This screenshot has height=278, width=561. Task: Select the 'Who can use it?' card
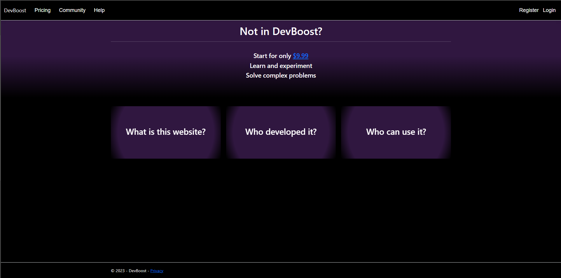click(396, 132)
